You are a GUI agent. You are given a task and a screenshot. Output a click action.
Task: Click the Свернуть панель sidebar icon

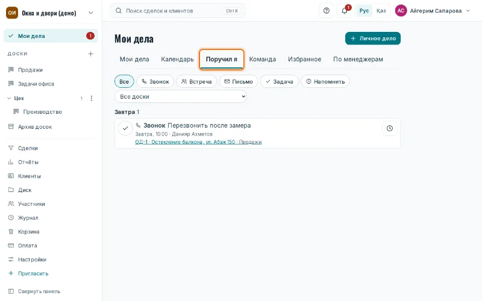pyautogui.click(x=11, y=291)
